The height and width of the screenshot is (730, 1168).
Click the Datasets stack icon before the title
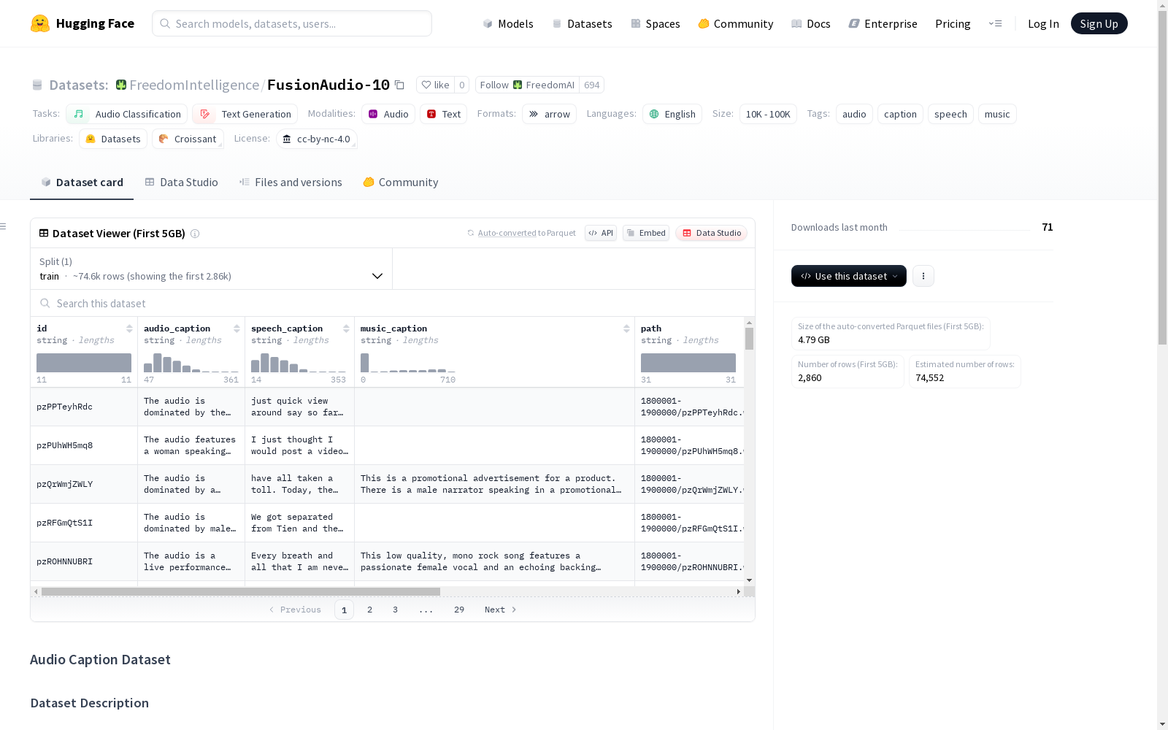[x=37, y=85]
